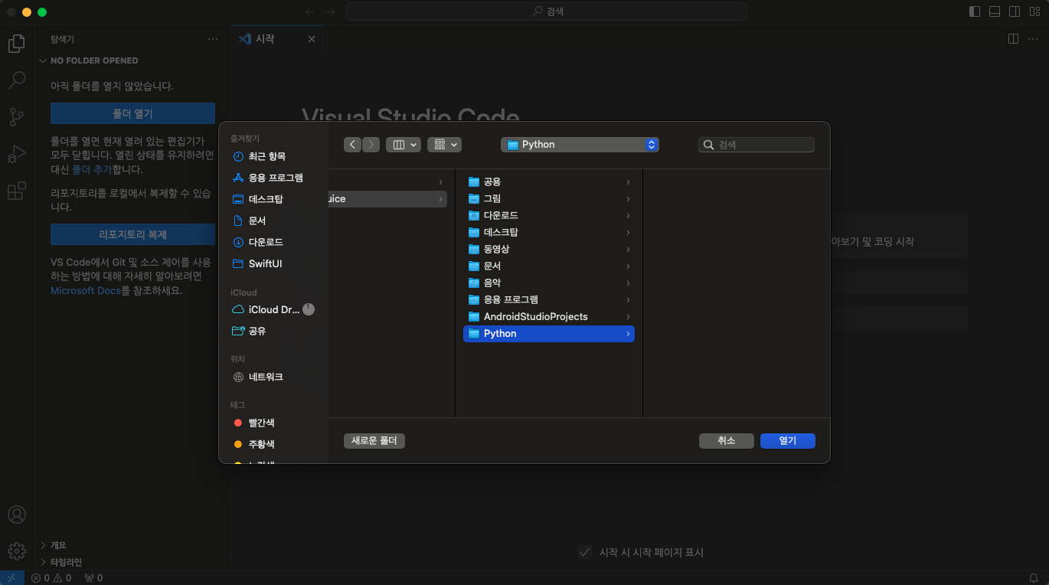Click the VS Code back navigation arrow
The image size is (1049, 585).
pos(310,11)
